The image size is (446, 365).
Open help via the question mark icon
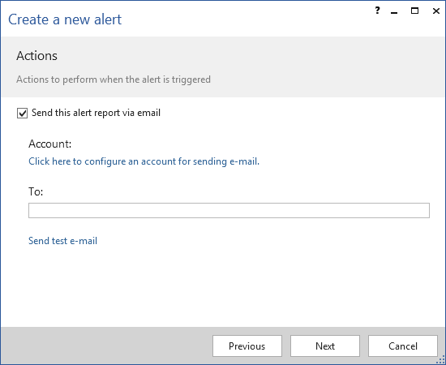click(377, 11)
